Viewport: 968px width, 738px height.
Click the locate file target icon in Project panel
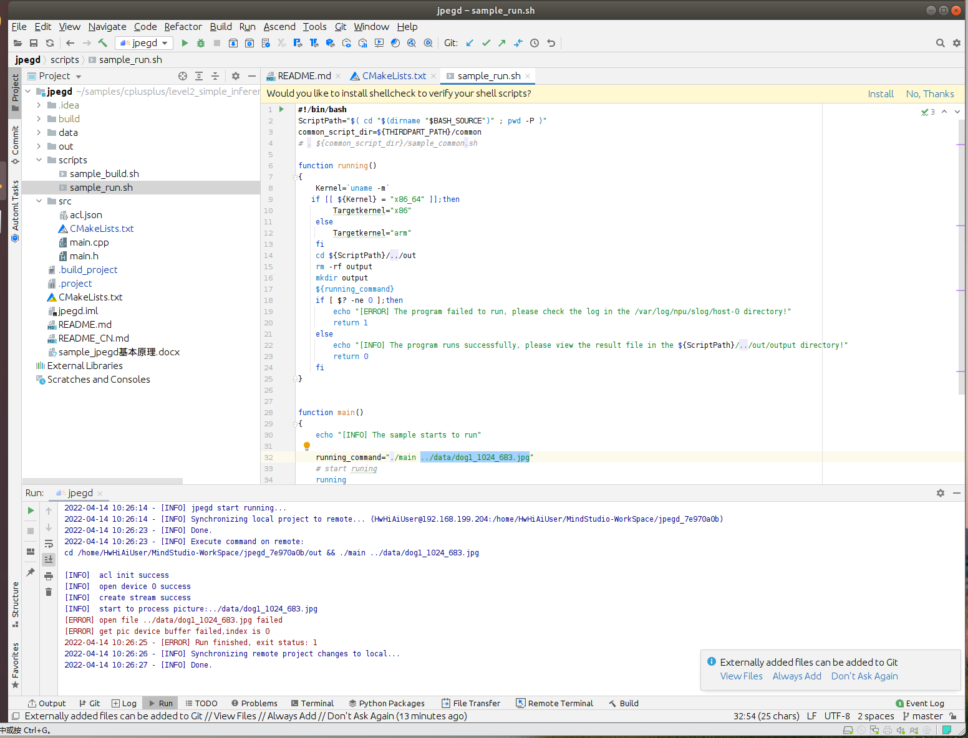click(183, 76)
